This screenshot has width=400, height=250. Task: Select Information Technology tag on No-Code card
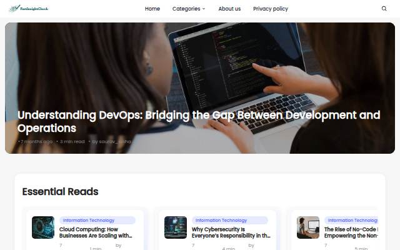click(x=351, y=220)
